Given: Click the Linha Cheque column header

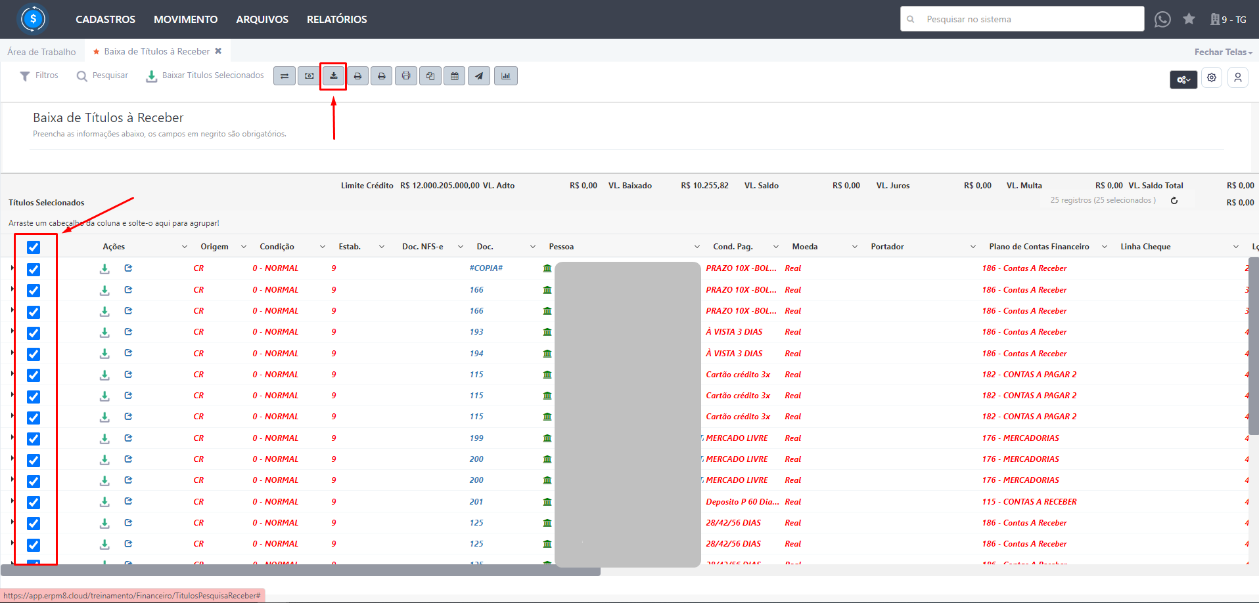Looking at the screenshot, I should pos(1145,247).
